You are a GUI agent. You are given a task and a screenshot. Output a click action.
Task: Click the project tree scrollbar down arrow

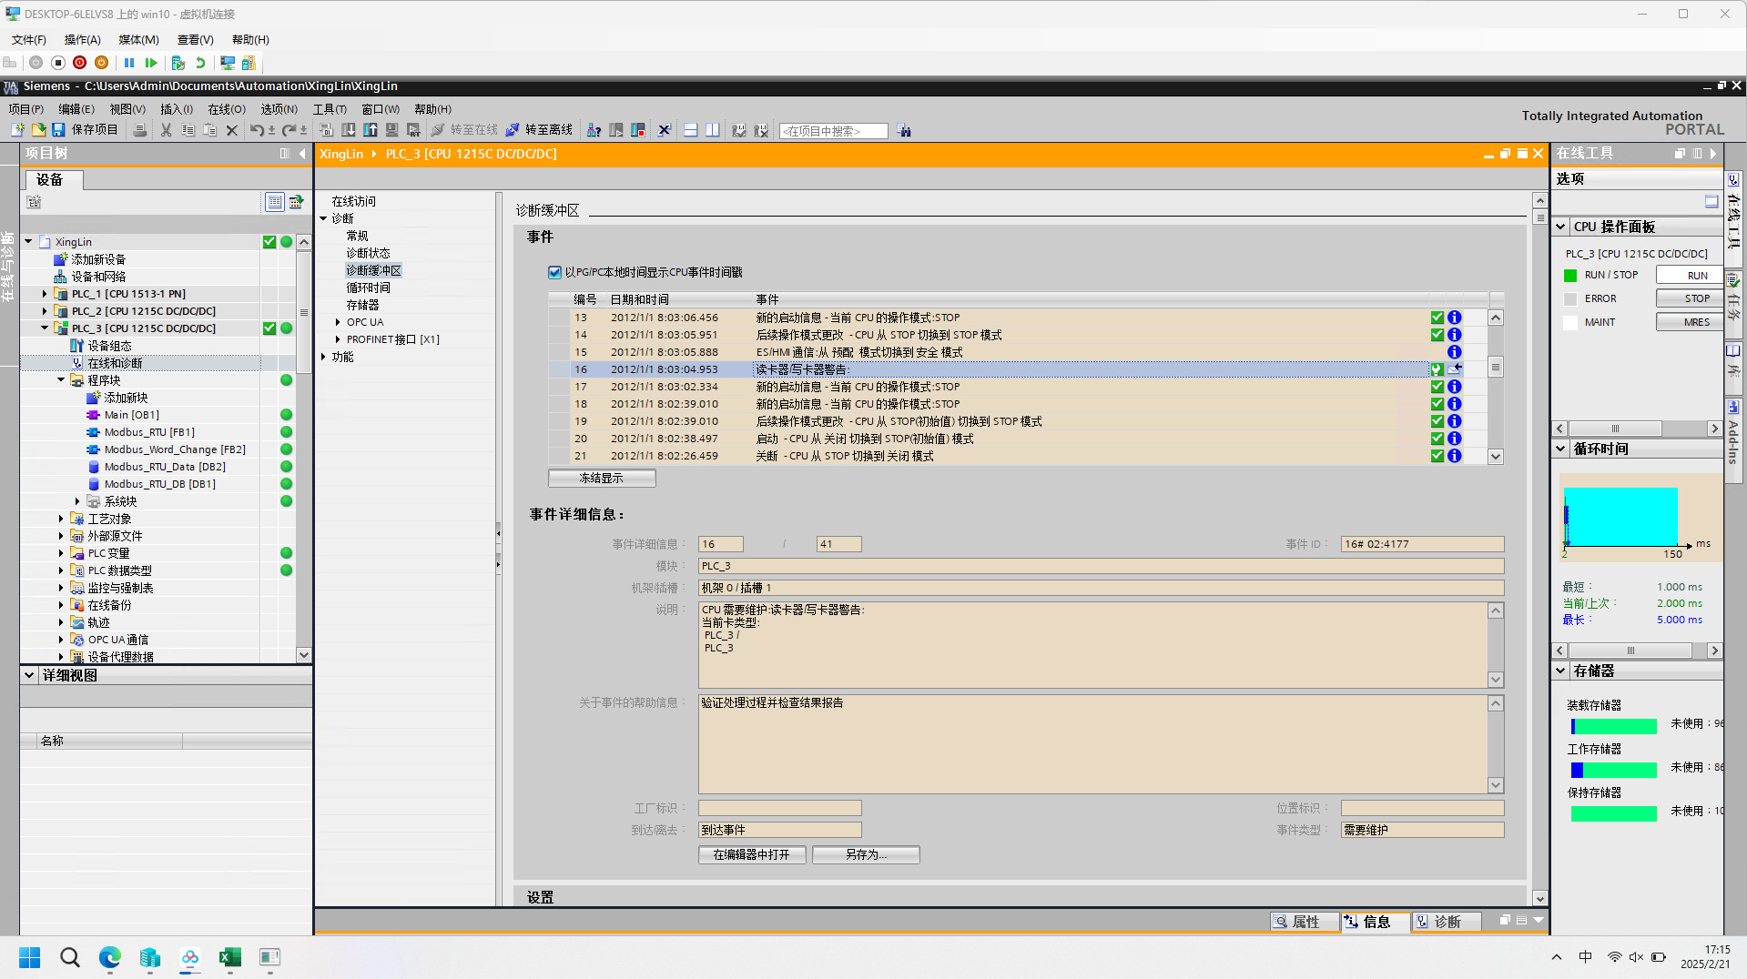tap(304, 655)
